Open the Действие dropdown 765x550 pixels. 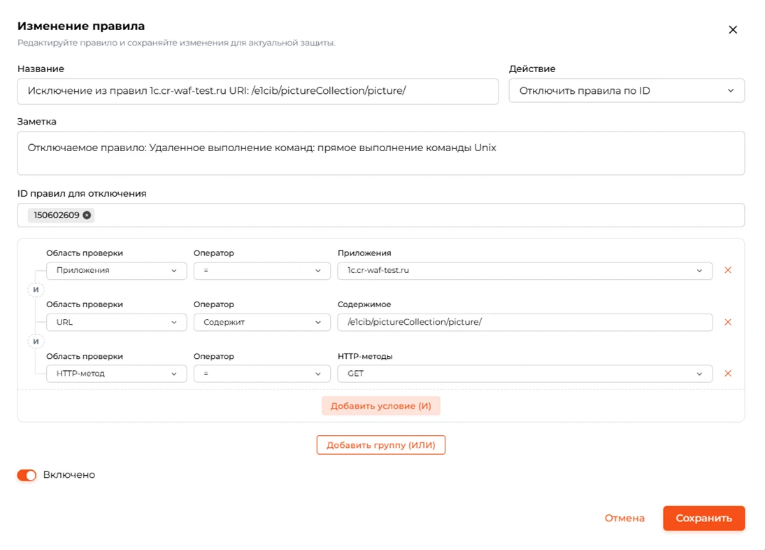coord(627,91)
